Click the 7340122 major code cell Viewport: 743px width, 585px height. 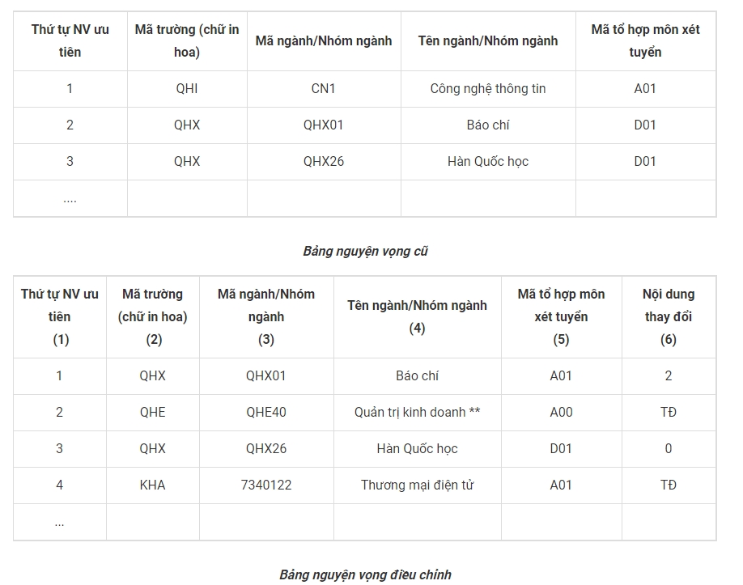(x=266, y=485)
